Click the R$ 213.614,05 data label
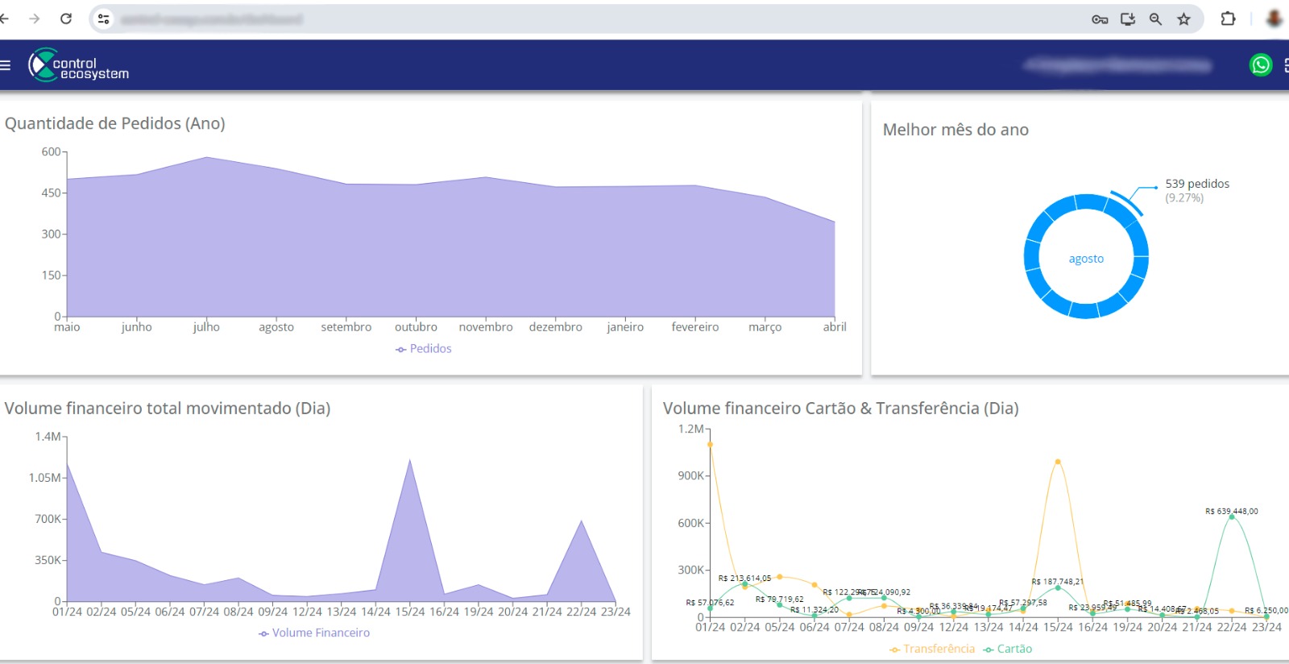The width and height of the screenshot is (1289, 664). (744, 579)
